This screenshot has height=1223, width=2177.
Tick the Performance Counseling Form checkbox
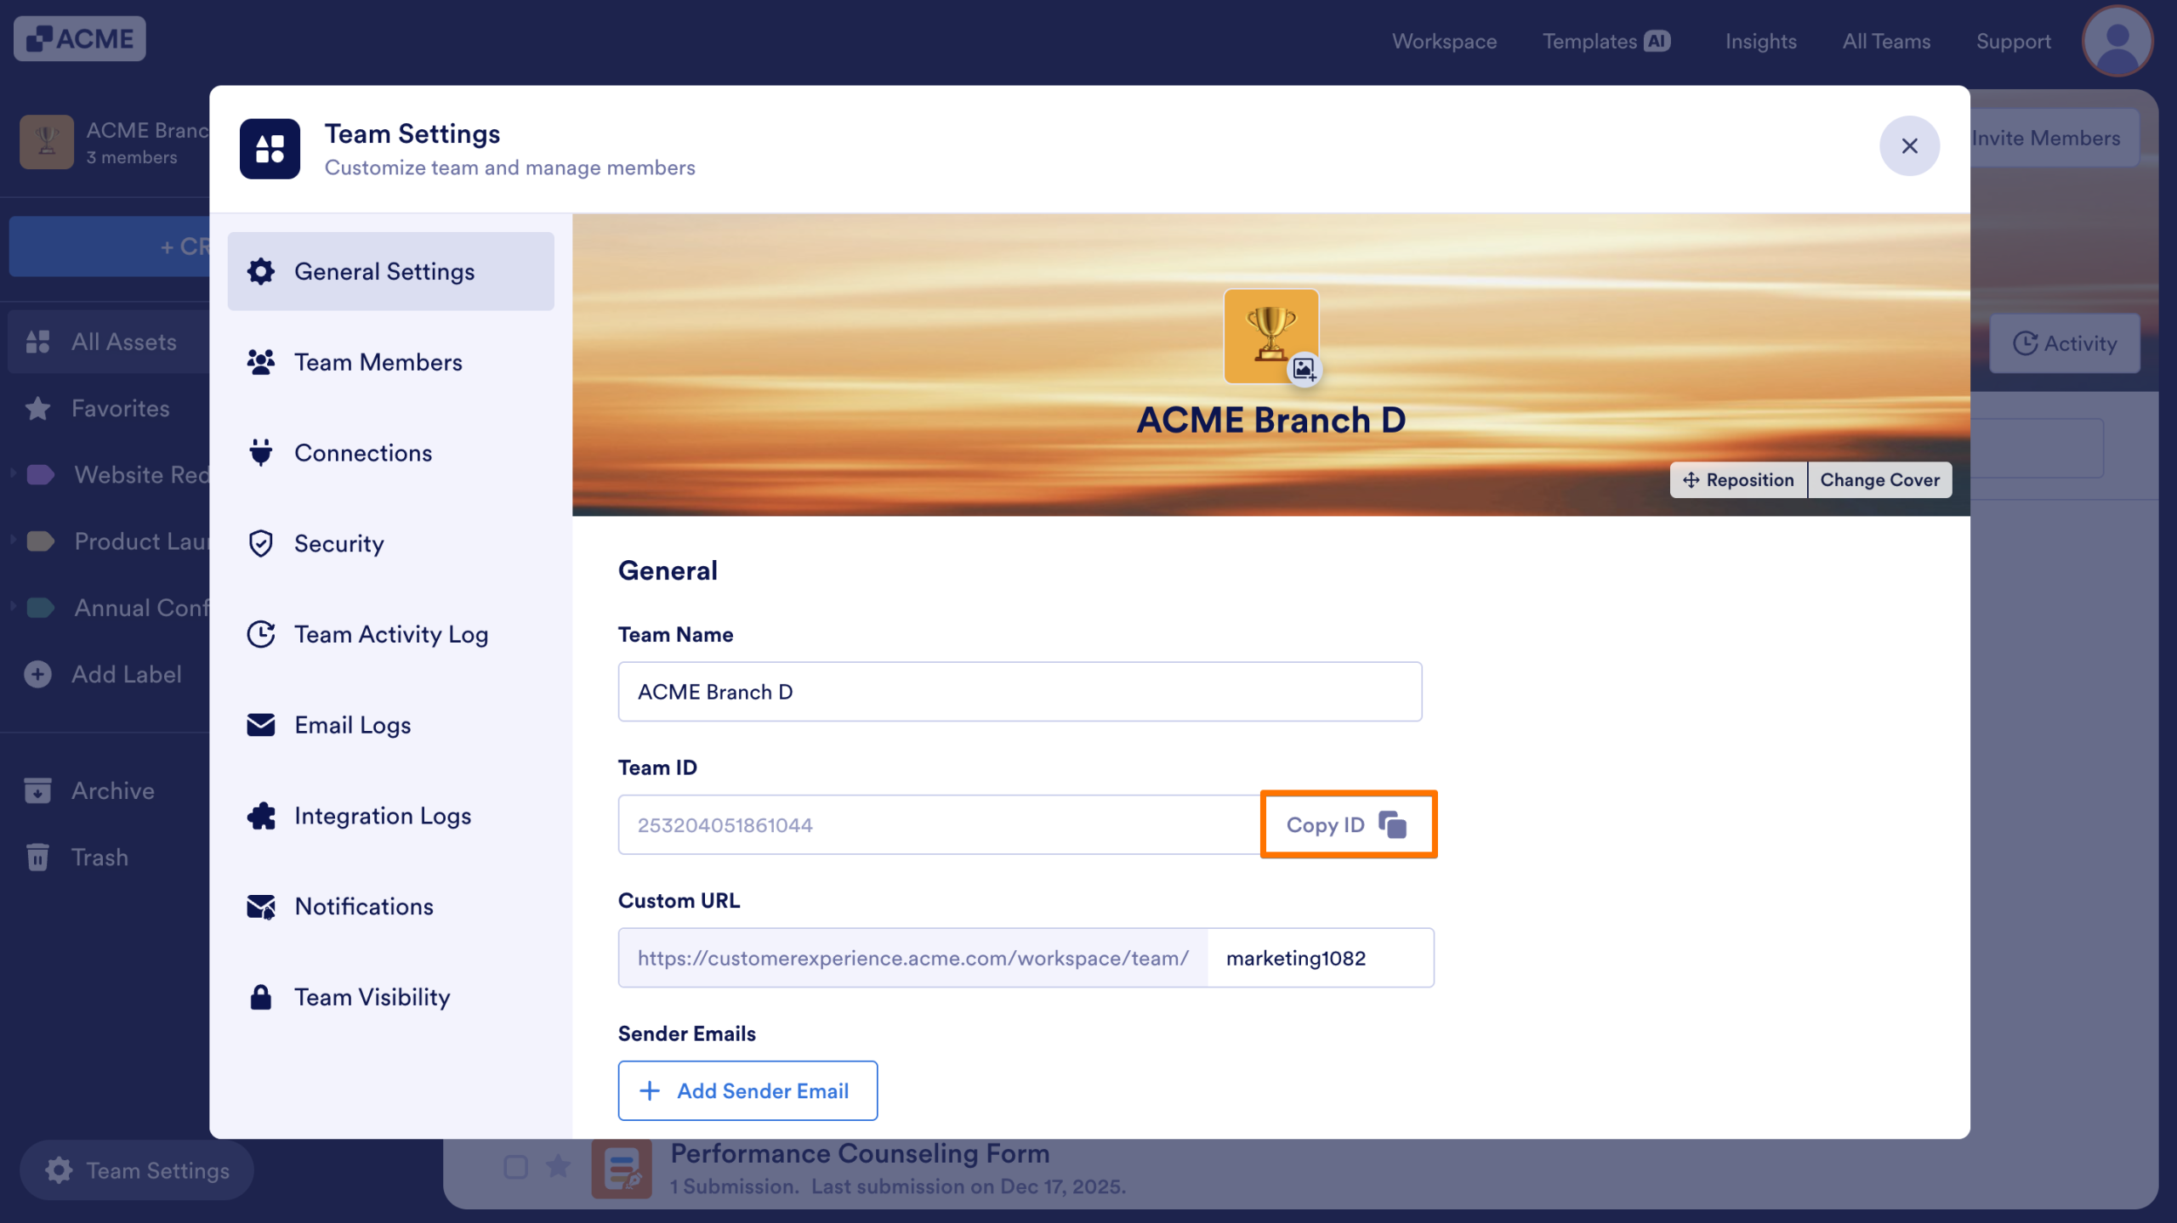pos(515,1167)
